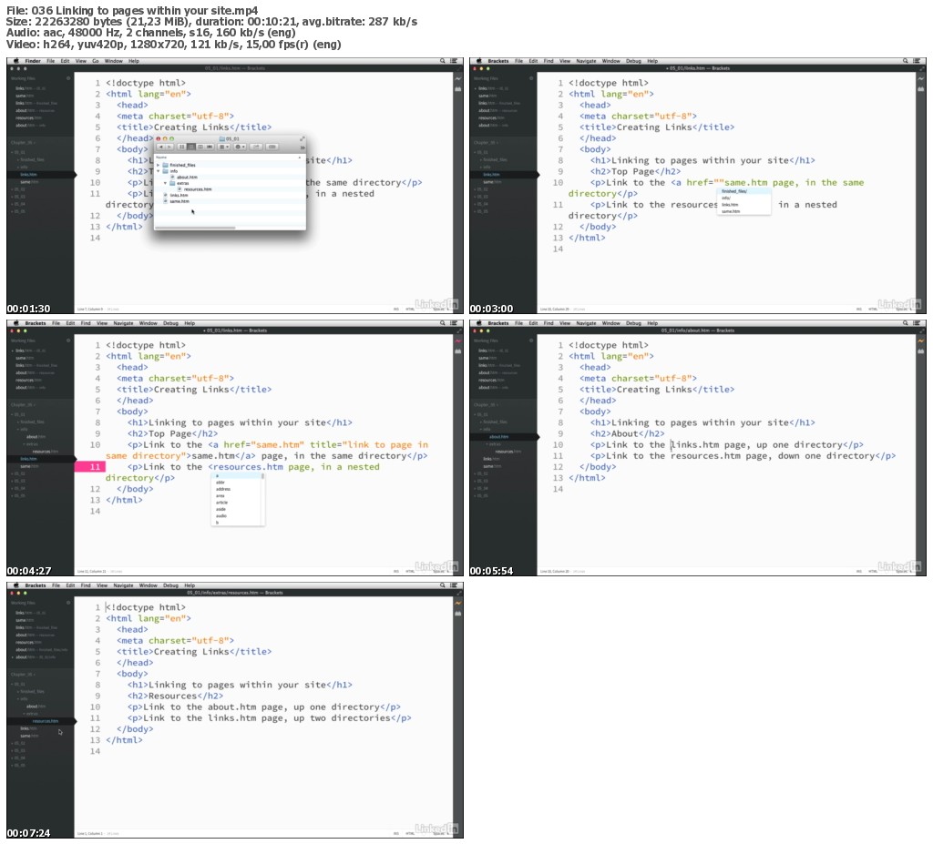This screenshot has height=844, width=933.
Task: Open Chapter_05 project dropdown in 00:07:24 frame
Action: 23,675
